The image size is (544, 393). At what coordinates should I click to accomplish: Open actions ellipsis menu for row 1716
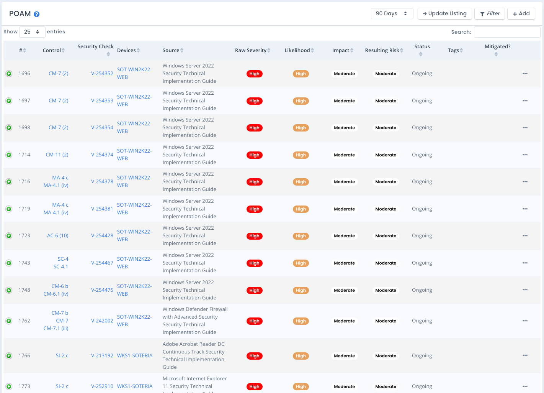(525, 182)
